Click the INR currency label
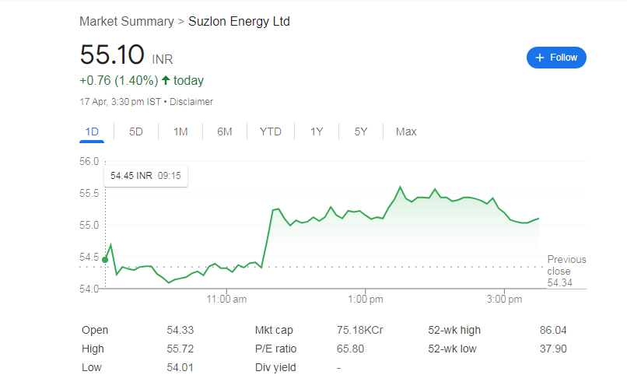The height and width of the screenshot is (389, 627). tap(163, 59)
